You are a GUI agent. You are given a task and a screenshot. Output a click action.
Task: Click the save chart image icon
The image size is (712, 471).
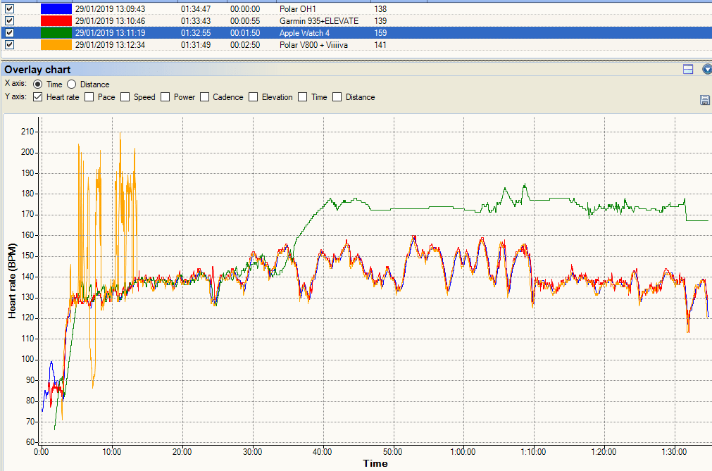tap(705, 100)
